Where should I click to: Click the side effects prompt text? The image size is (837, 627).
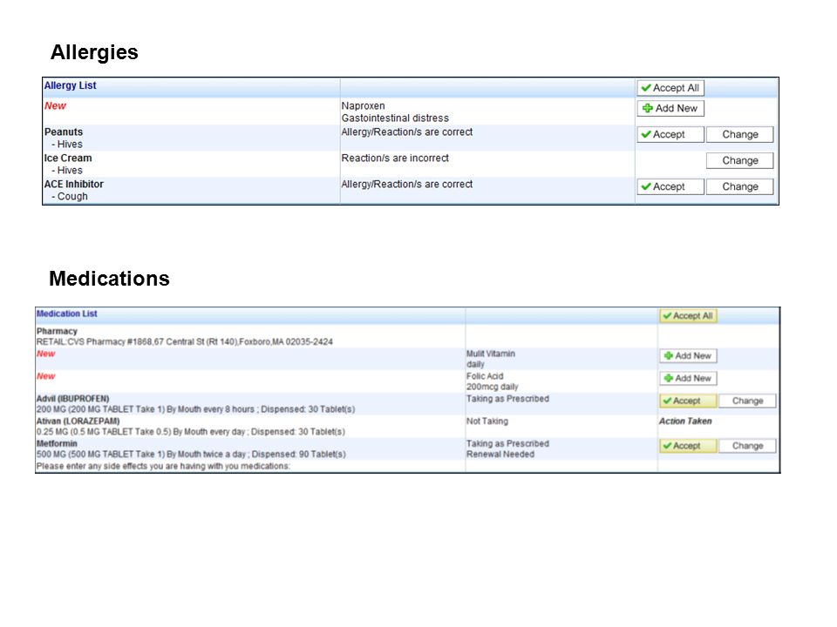[x=163, y=466]
